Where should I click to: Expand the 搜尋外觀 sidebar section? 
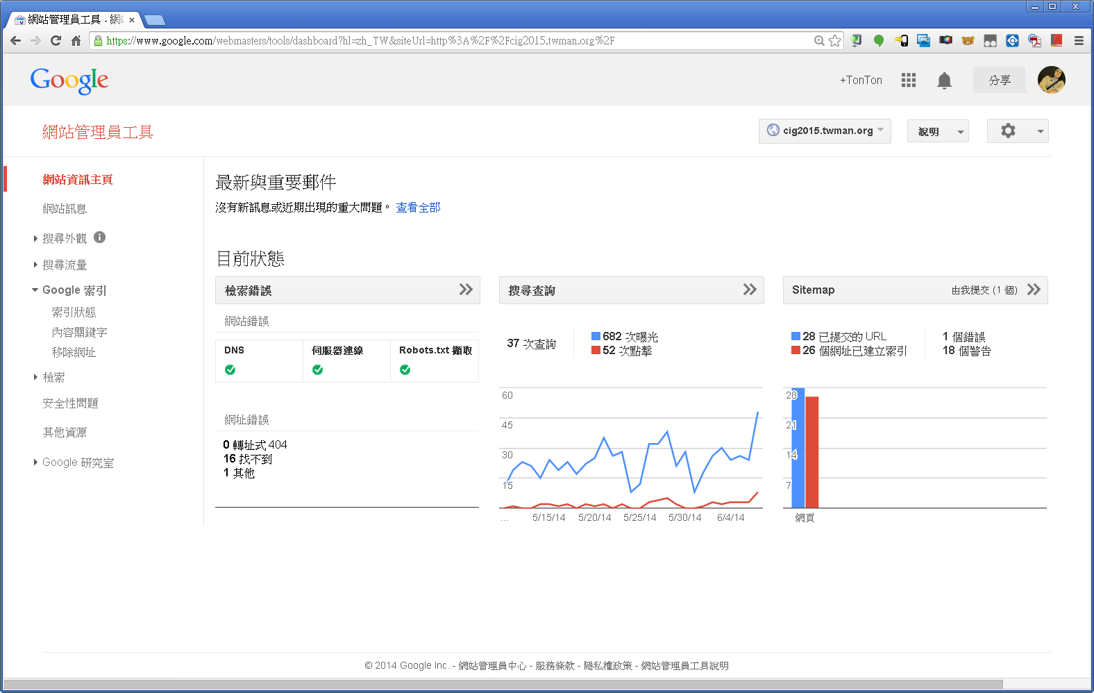[35, 238]
